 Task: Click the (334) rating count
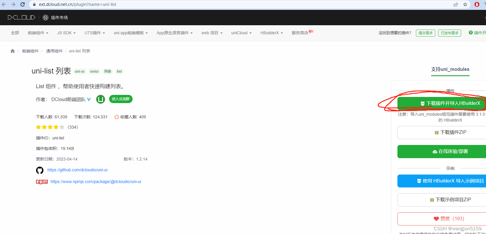tap(73, 127)
